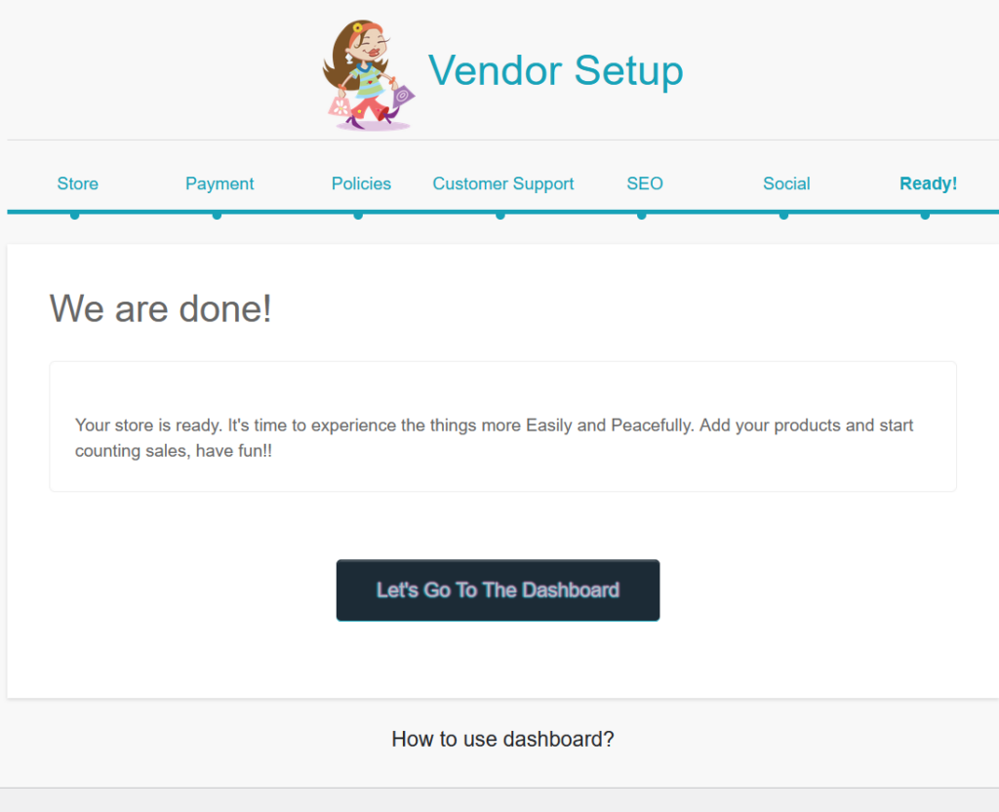Click the progress dot below Ready!
999x812 pixels.
(925, 215)
